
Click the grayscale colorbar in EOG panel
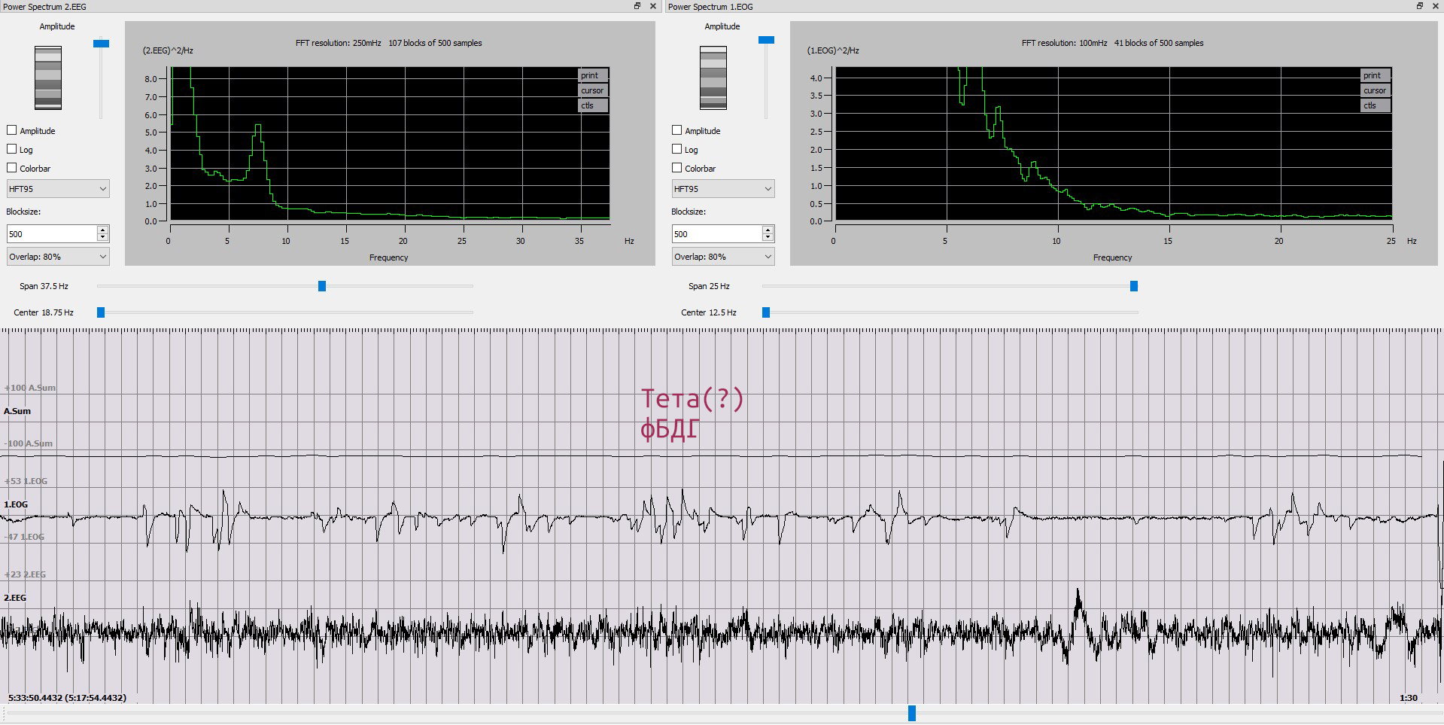(713, 78)
